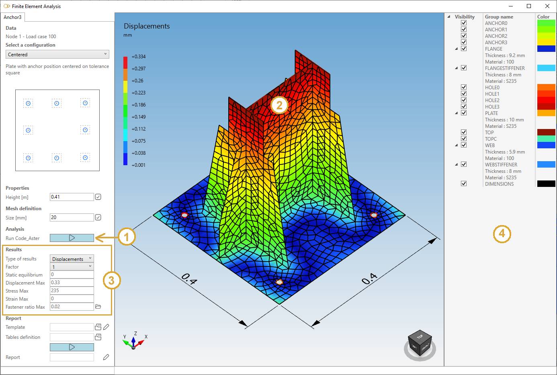Screen dimensions: 557x375
Task: Click the 'Material : S235' row under PLATE
Action: [501, 126]
